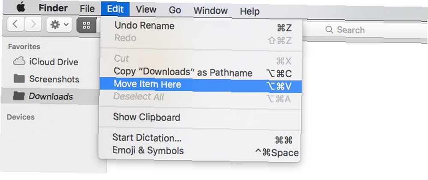Go forward with the right arrow button
This screenshot has height=180, width=428.
(33, 24)
